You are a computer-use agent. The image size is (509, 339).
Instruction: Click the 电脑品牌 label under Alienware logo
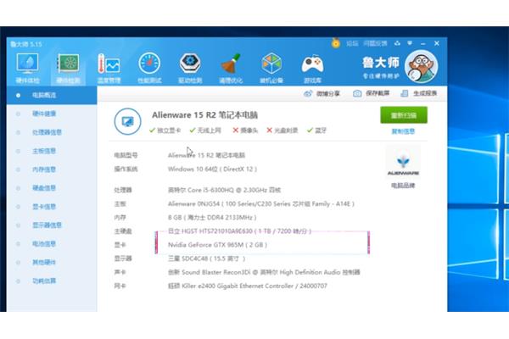(403, 186)
